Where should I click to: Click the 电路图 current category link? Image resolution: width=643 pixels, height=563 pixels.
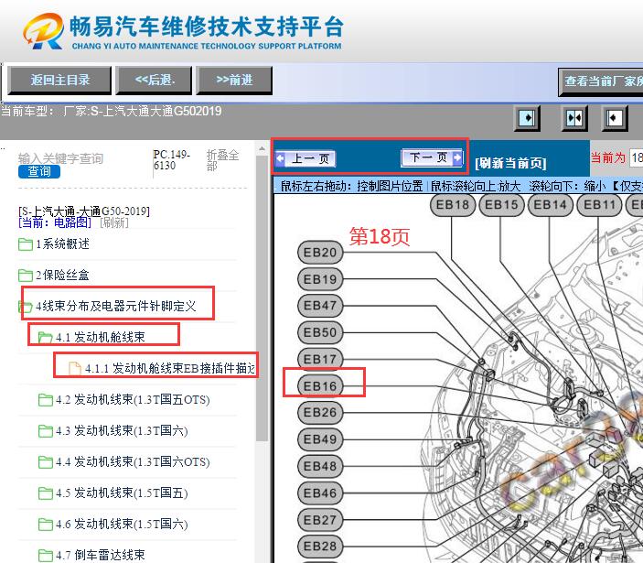tap(55, 222)
